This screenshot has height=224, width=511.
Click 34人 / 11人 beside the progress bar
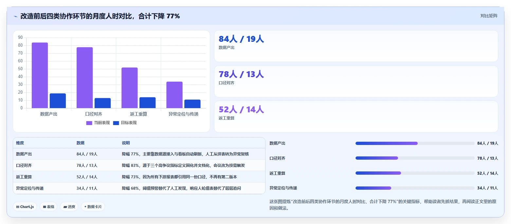[487, 188]
